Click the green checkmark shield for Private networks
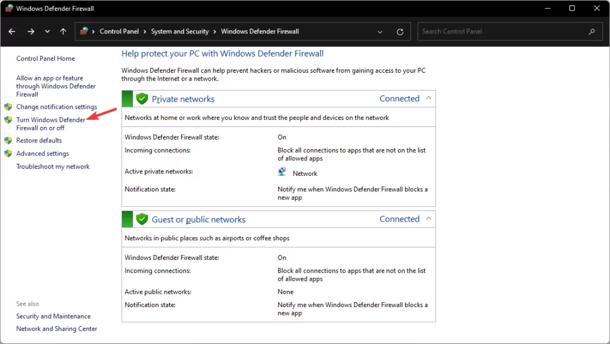 (142, 98)
